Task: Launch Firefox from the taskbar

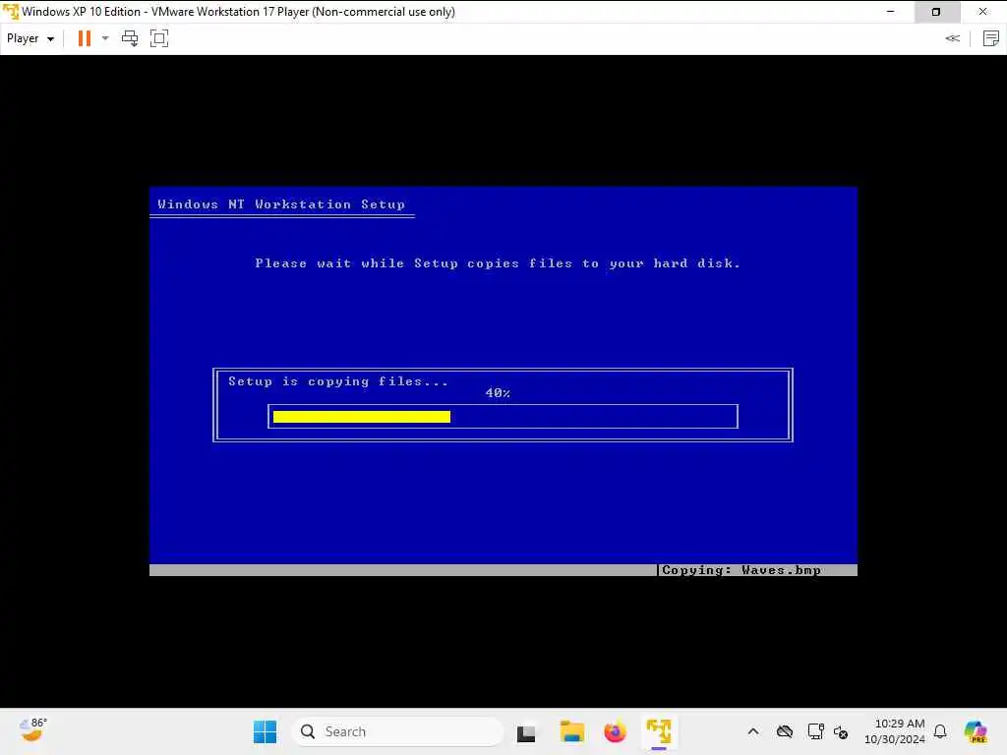Action: pos(615,731)
